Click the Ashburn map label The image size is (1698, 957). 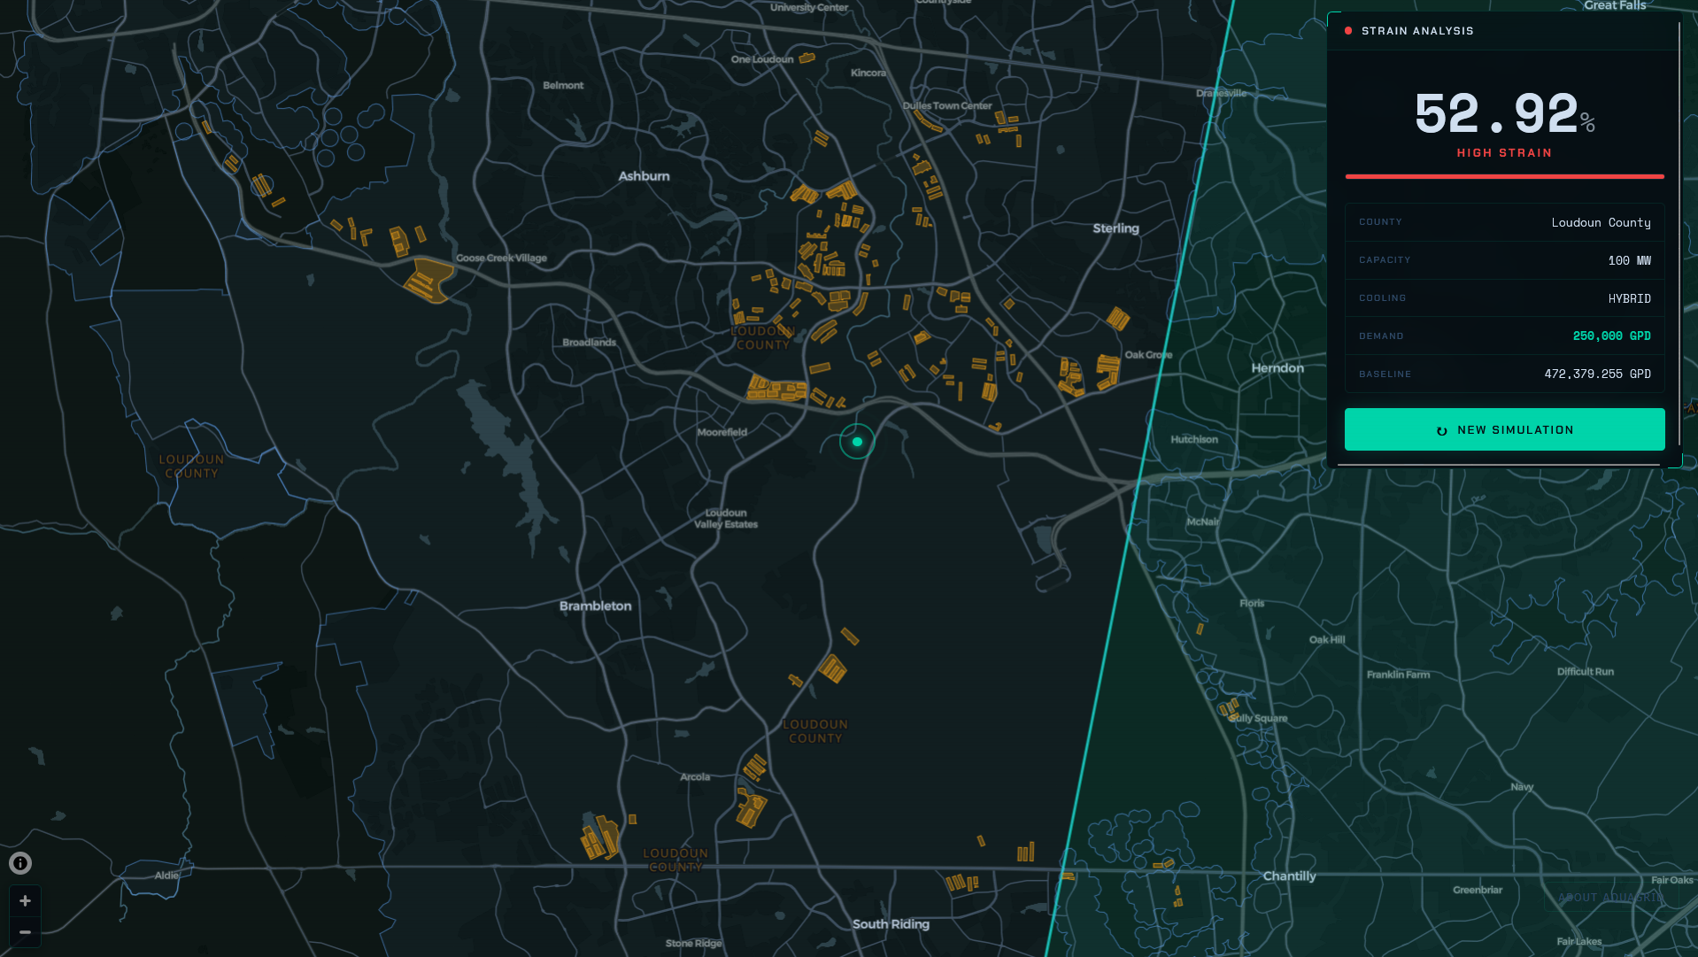(x=644, y=176)
